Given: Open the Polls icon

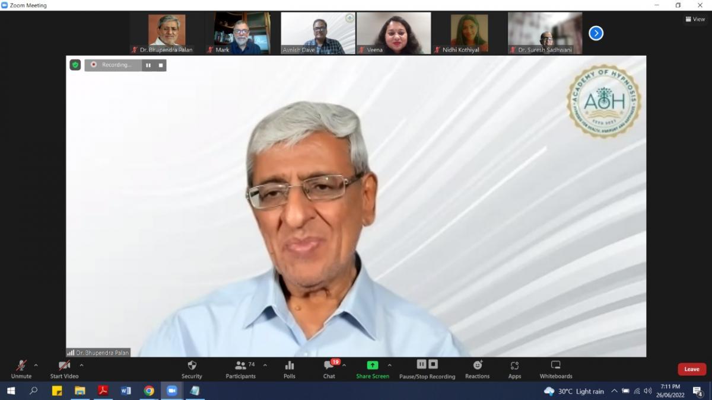Looking at the screenshot, I should pos(290,369).
